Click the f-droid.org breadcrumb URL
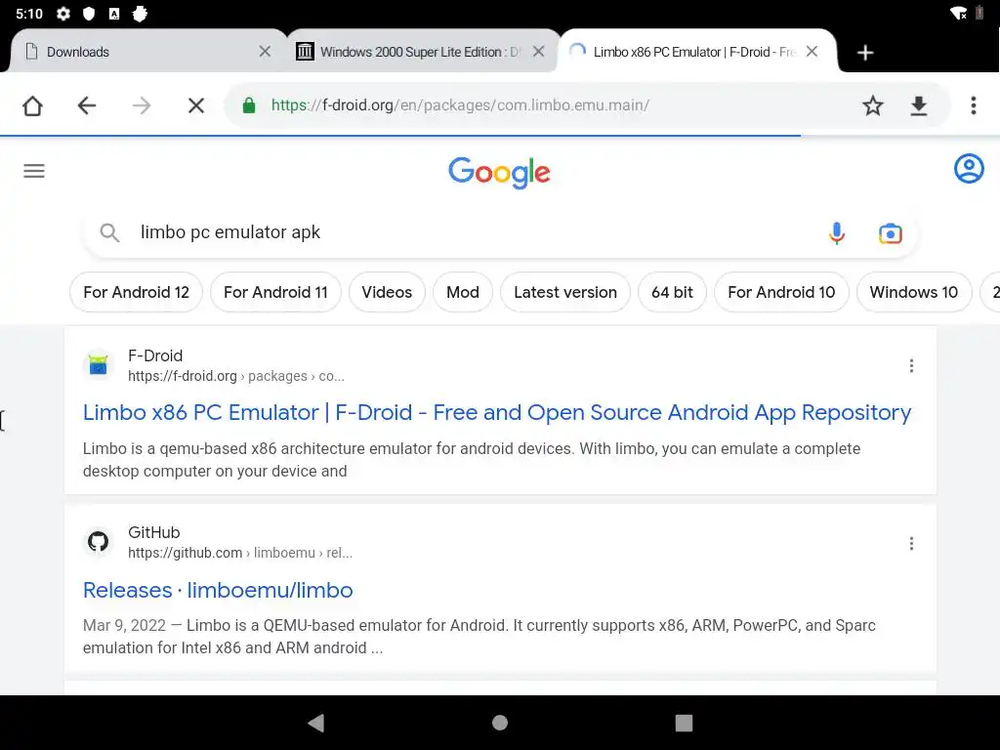Image resolution: width=1000 pixels, height=750 pixels. point(236,376)
